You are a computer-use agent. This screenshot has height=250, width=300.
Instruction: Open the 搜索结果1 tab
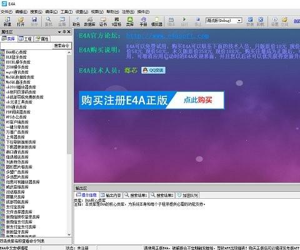point(136,195)
